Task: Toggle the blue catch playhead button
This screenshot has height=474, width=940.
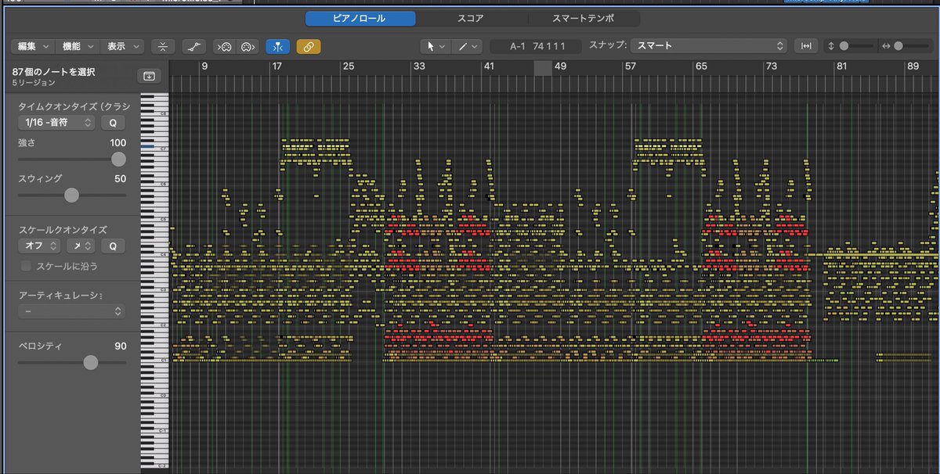Action: pyautogui.click(x=277, y=47)
